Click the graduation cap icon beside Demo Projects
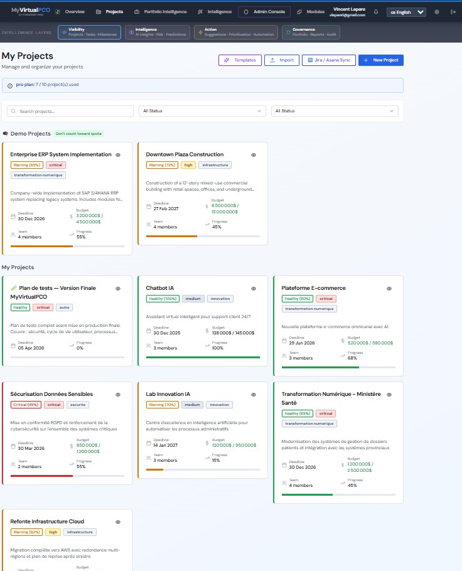The width and height of the screenshot is (462, 571). [6, 134]
